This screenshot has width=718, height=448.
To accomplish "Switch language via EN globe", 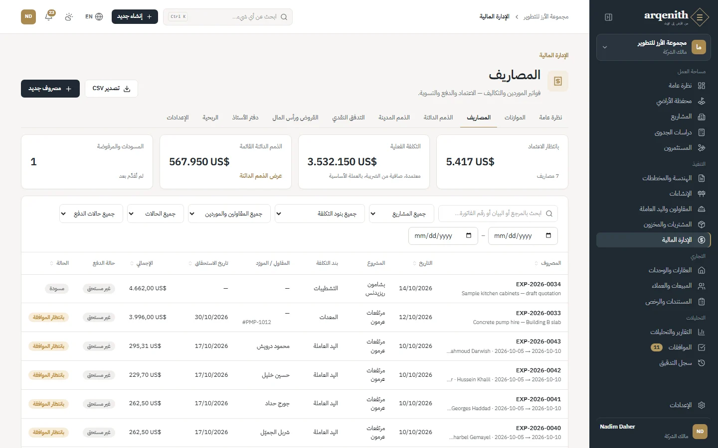I will 94,16.
